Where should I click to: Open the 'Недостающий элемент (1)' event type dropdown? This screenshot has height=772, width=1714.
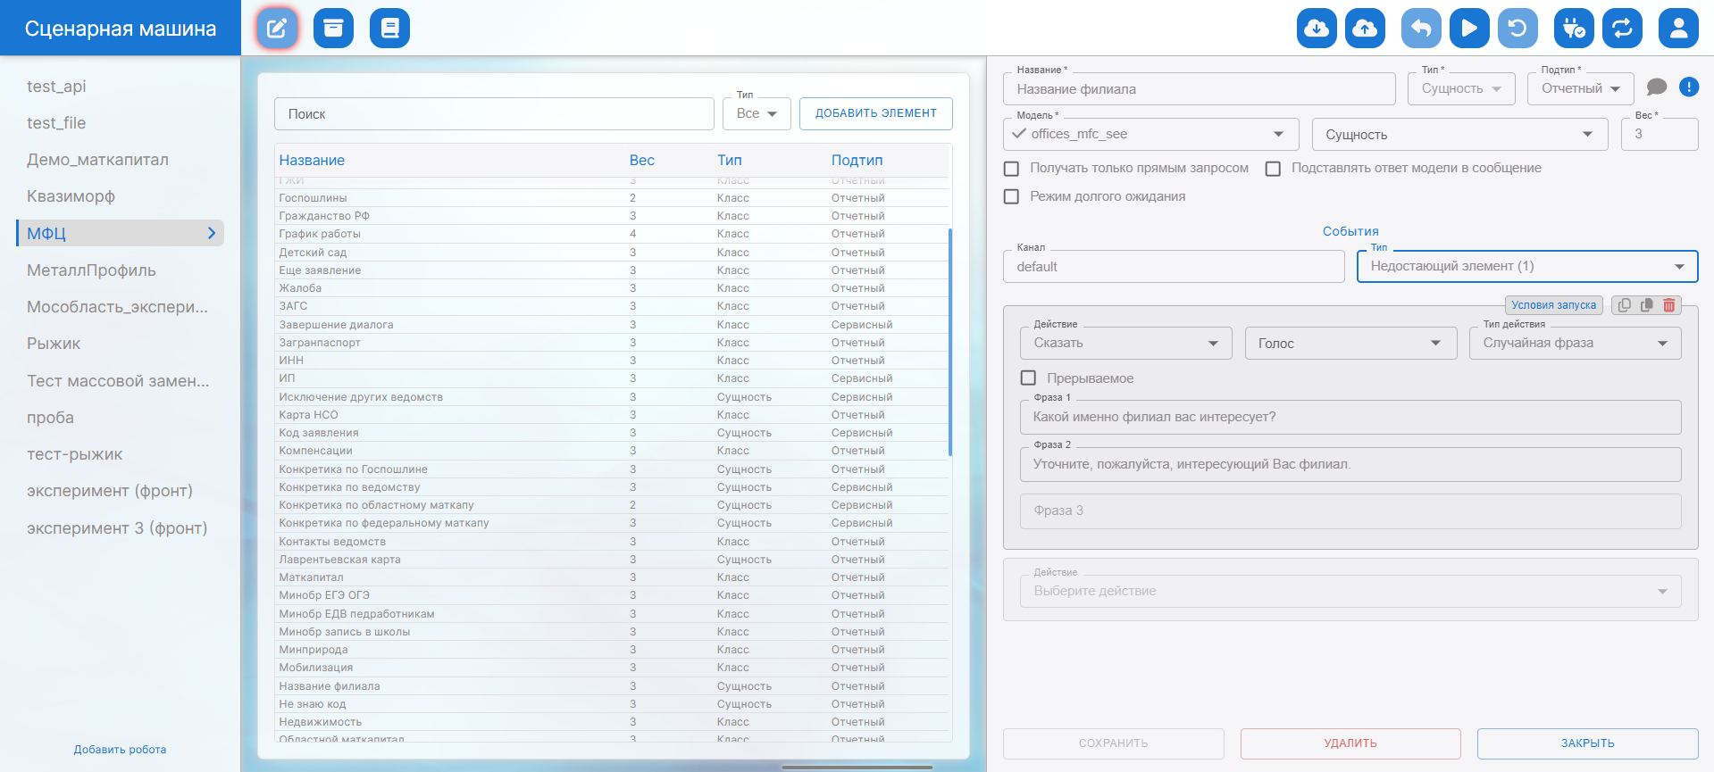point(1526,266)
